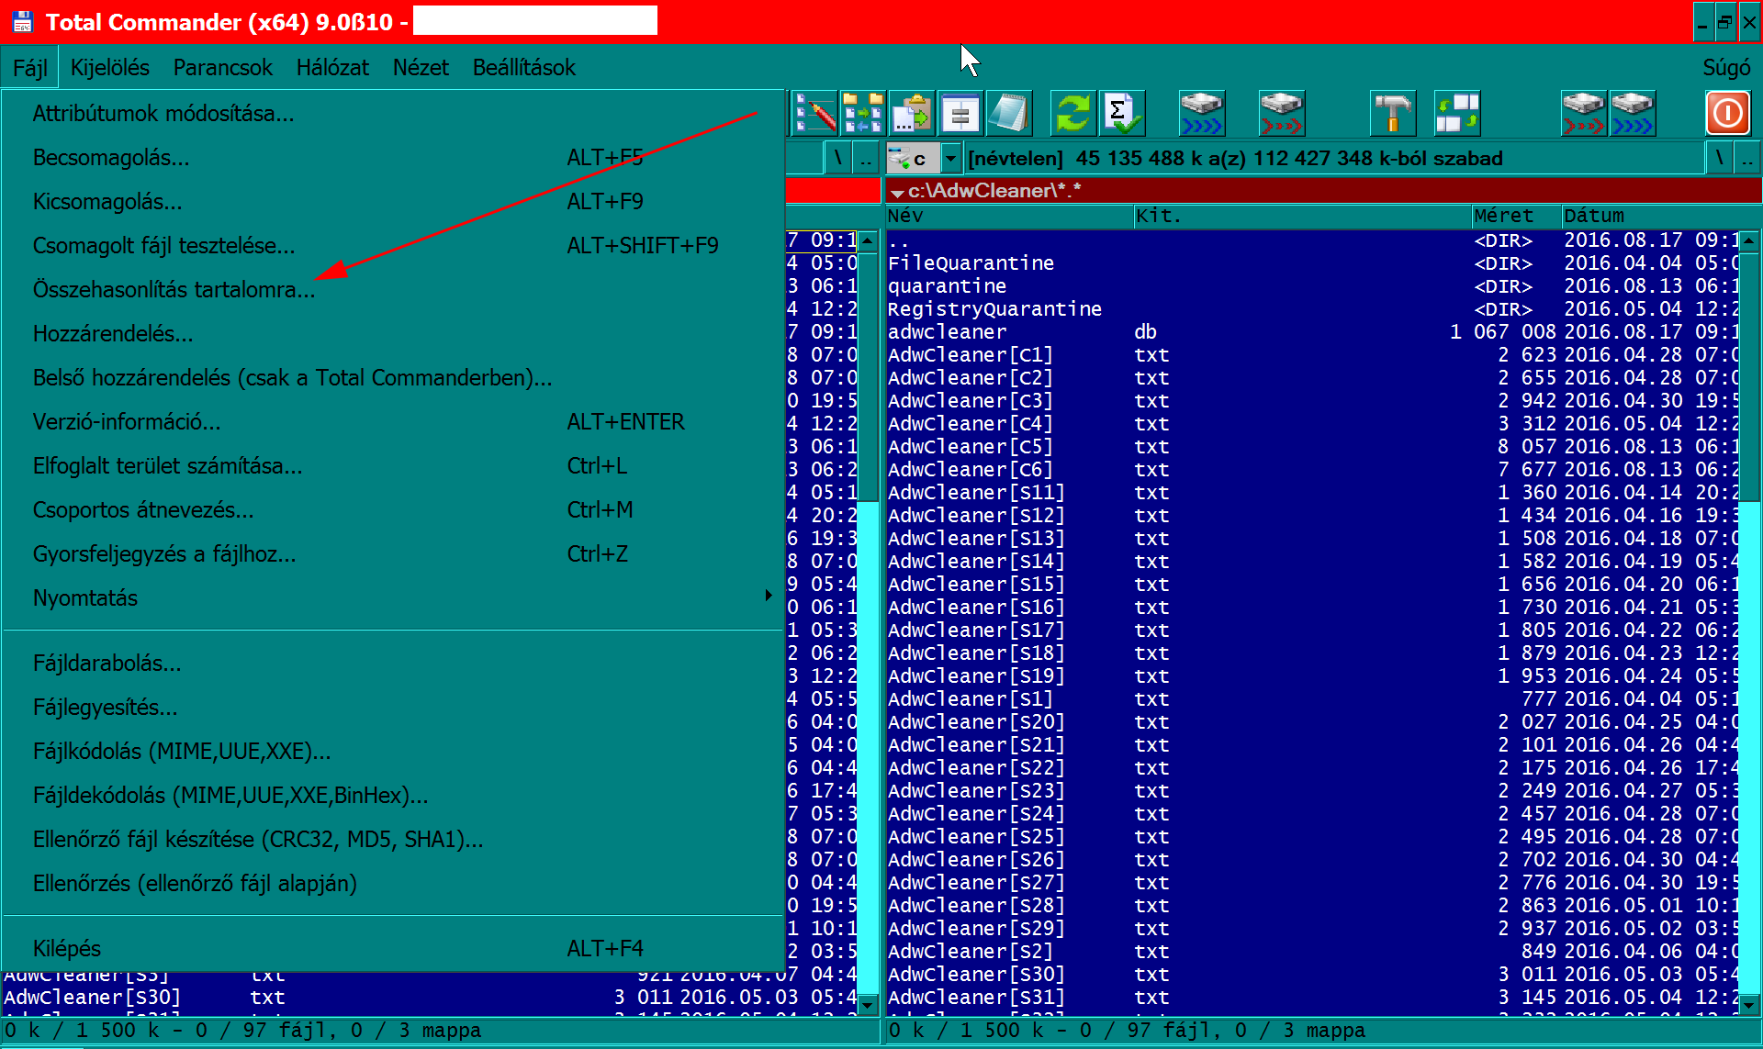Select Fájldekódolás menu entry
Viewport: 1763px width, 1049px height.
pos(393,795)
